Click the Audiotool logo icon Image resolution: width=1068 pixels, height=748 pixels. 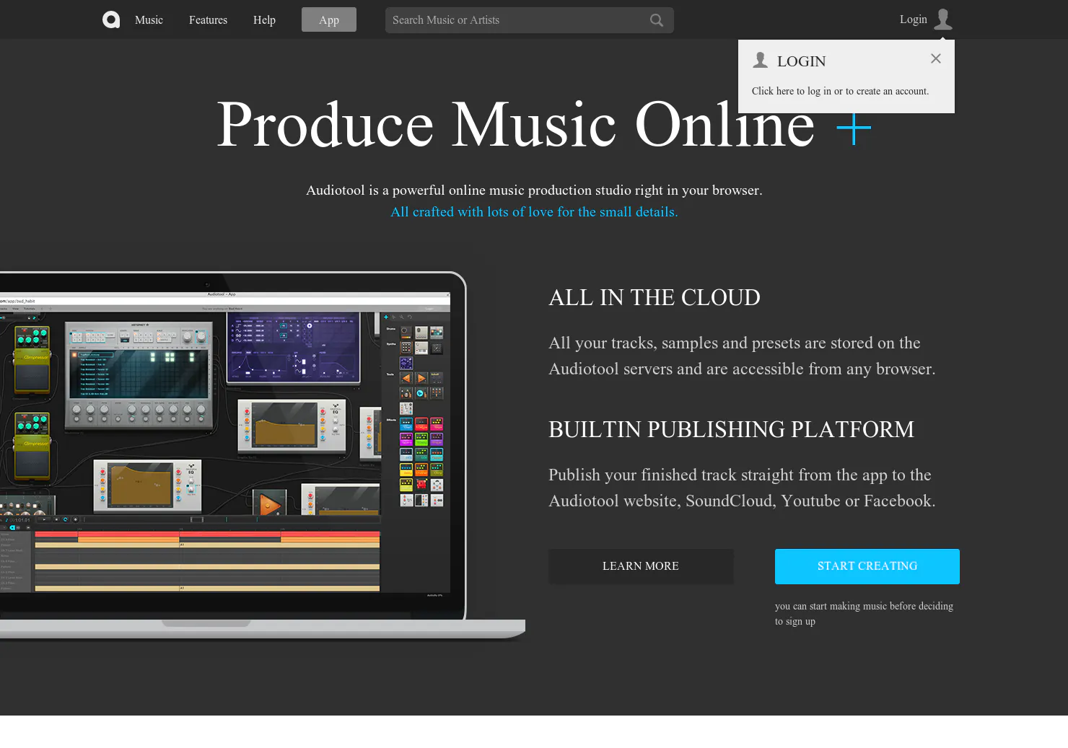point(111,19)
